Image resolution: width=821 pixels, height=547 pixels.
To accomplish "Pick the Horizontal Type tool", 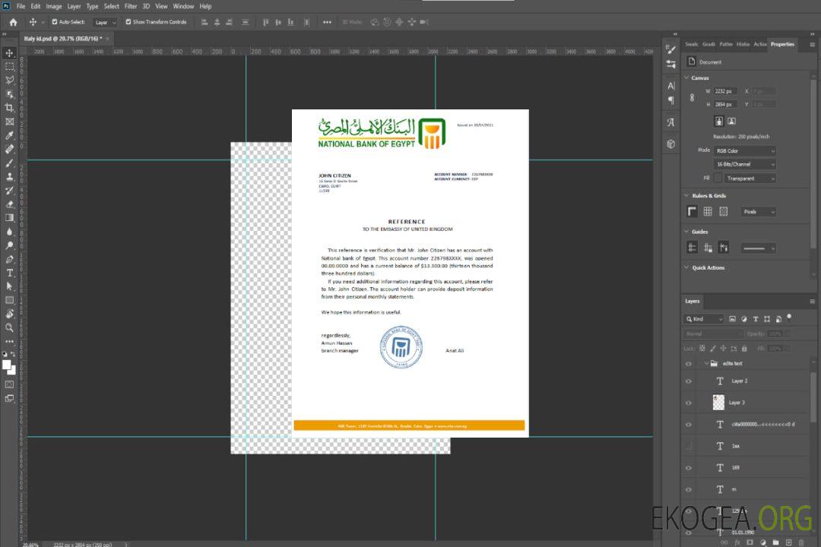I will click(x=10, y=273).
